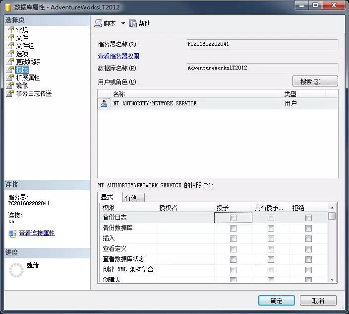Click the connection properties icon
This screenshot has width=349, height=314.
[x=12, y=234]
